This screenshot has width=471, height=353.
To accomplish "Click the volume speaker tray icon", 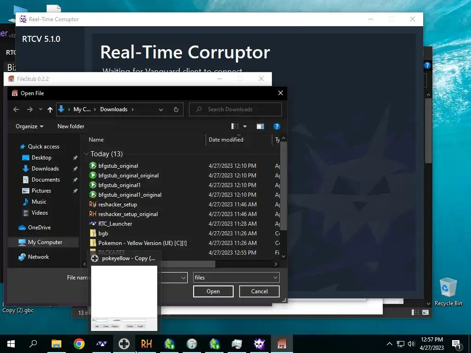I will pos(411,344).
